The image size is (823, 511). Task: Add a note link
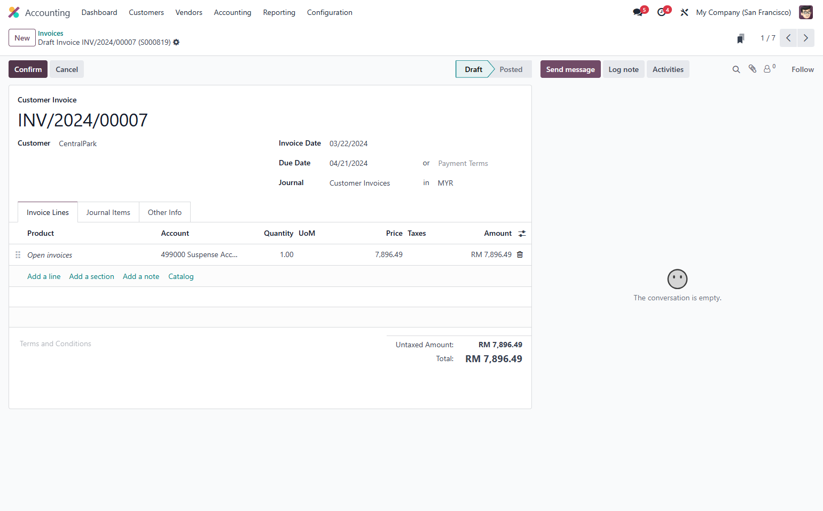pyautogui.click(x=141, y=276)
